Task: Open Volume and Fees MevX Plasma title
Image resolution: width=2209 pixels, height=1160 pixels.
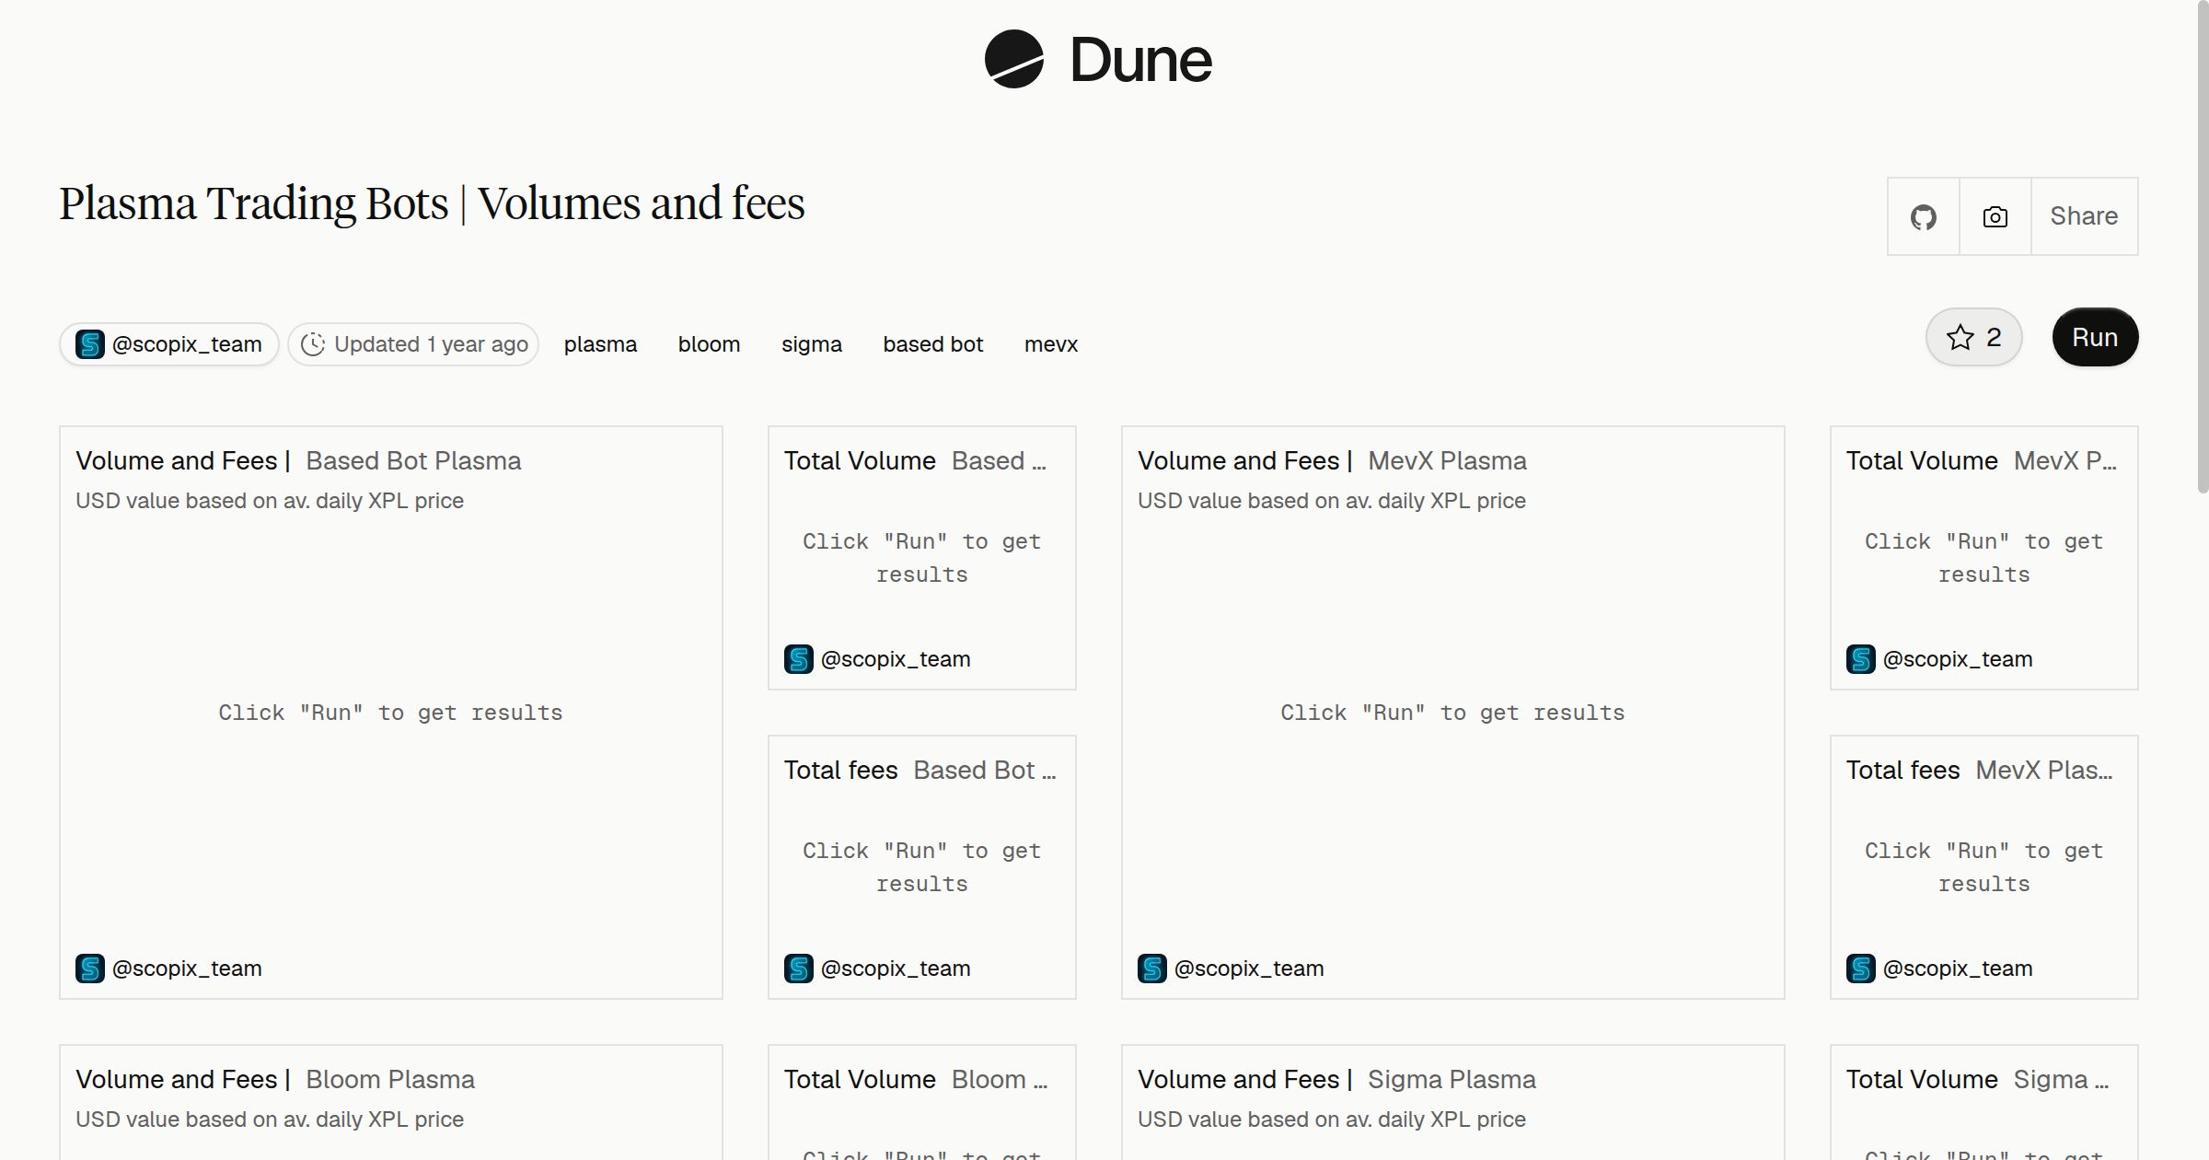Action: coord(1332,460)
